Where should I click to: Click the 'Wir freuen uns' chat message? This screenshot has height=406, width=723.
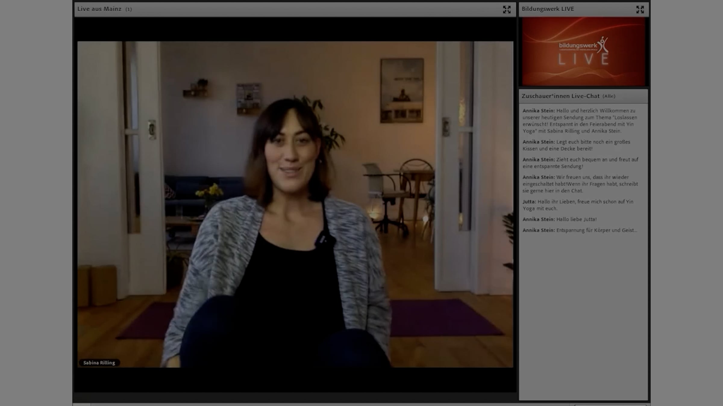point(580,184)
